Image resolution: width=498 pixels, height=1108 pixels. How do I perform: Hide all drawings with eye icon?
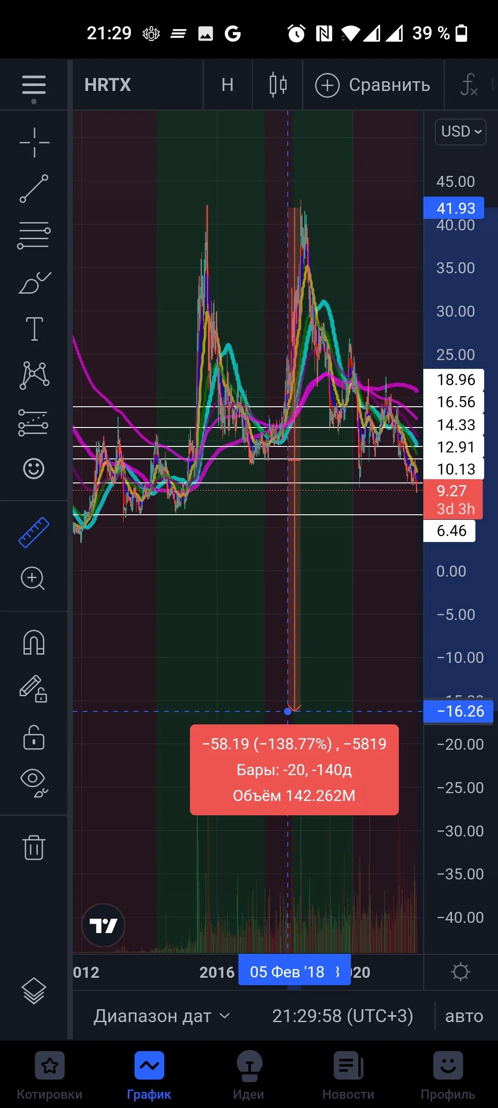[34, 783]
